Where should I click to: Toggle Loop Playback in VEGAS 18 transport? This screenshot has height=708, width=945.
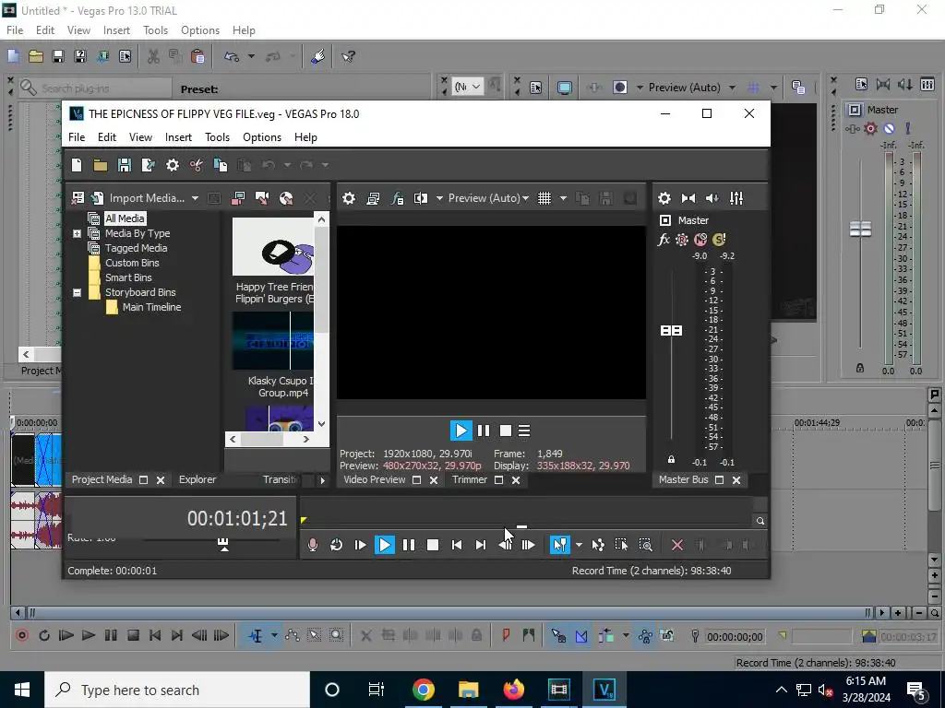tap(336, 545)
